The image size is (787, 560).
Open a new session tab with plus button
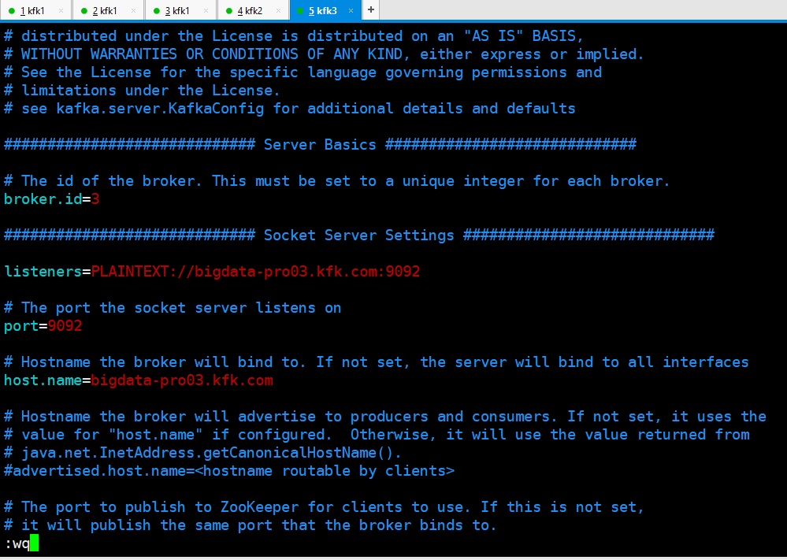coord(371,9)
